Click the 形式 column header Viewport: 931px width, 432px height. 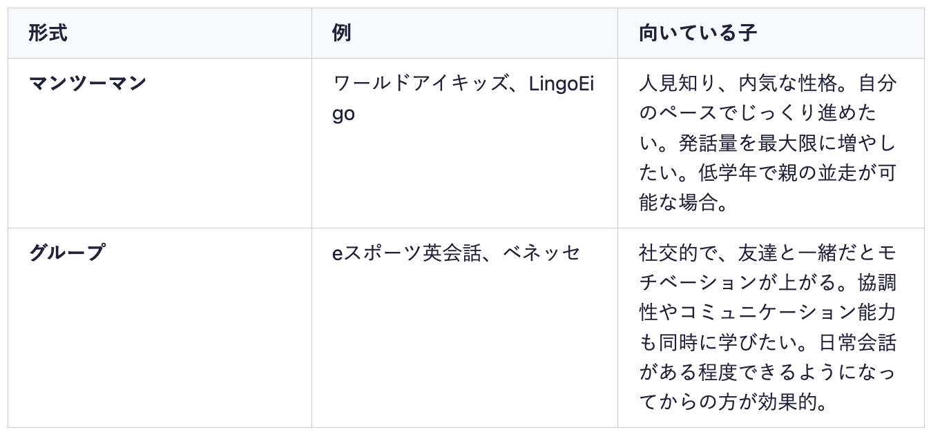48,33
